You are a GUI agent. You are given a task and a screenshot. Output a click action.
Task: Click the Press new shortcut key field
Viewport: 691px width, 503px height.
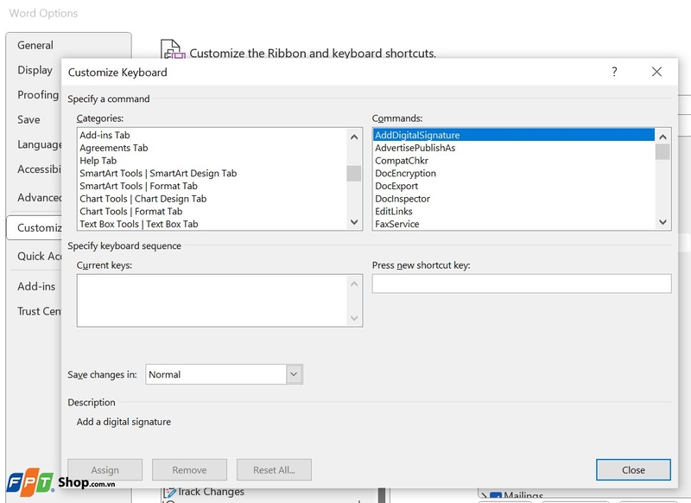click(x=521, y=283)
